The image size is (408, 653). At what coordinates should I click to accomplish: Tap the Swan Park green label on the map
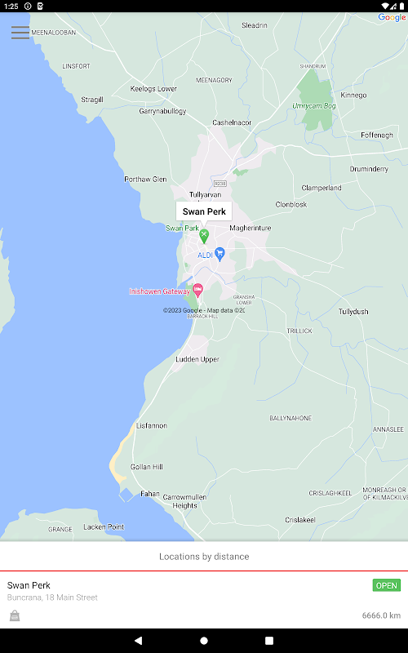(x=182, y=228)
